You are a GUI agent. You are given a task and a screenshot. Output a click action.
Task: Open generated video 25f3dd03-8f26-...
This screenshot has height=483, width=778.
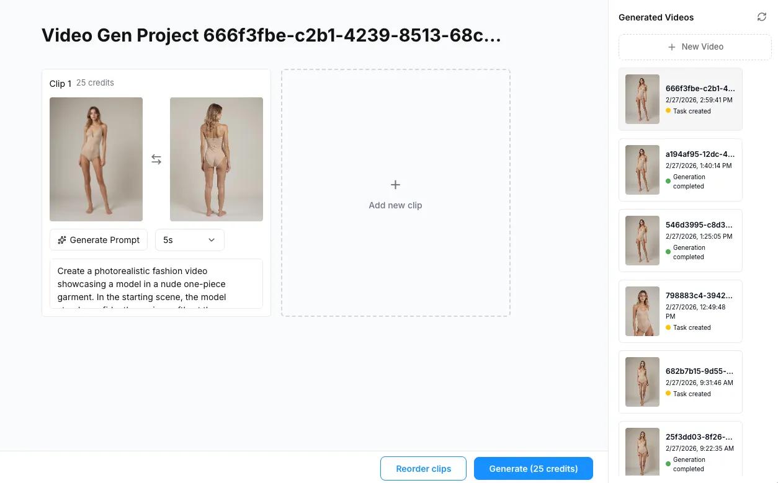pos(681,452)
